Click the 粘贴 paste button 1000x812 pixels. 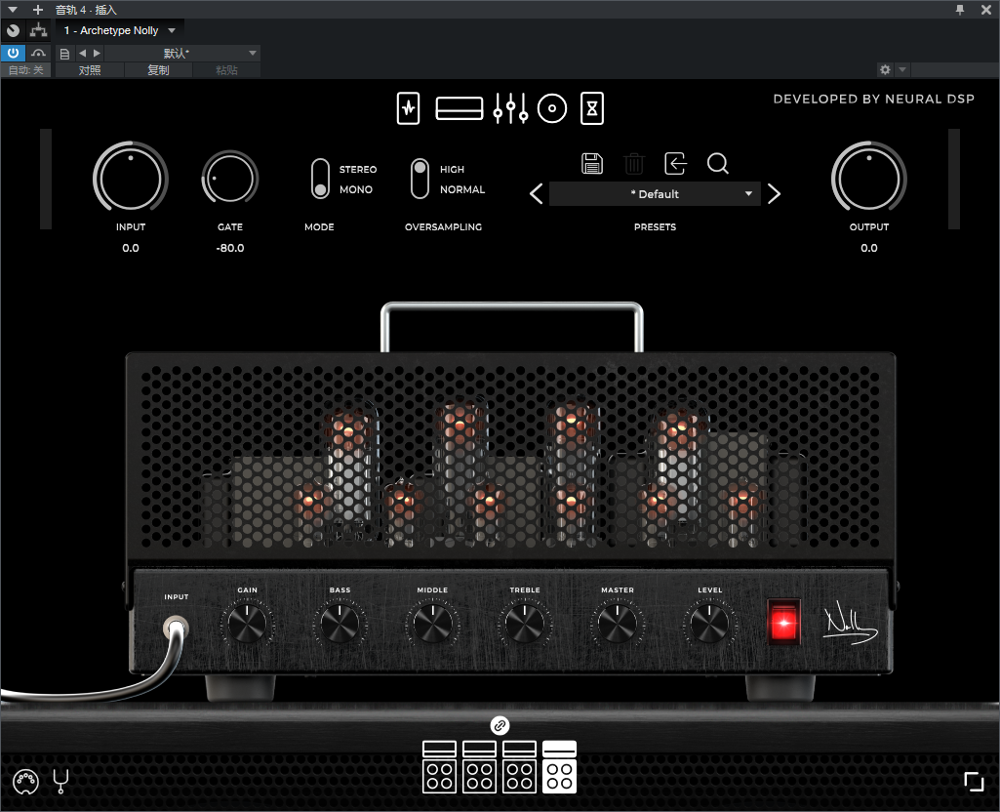click(x=226, y=70)
